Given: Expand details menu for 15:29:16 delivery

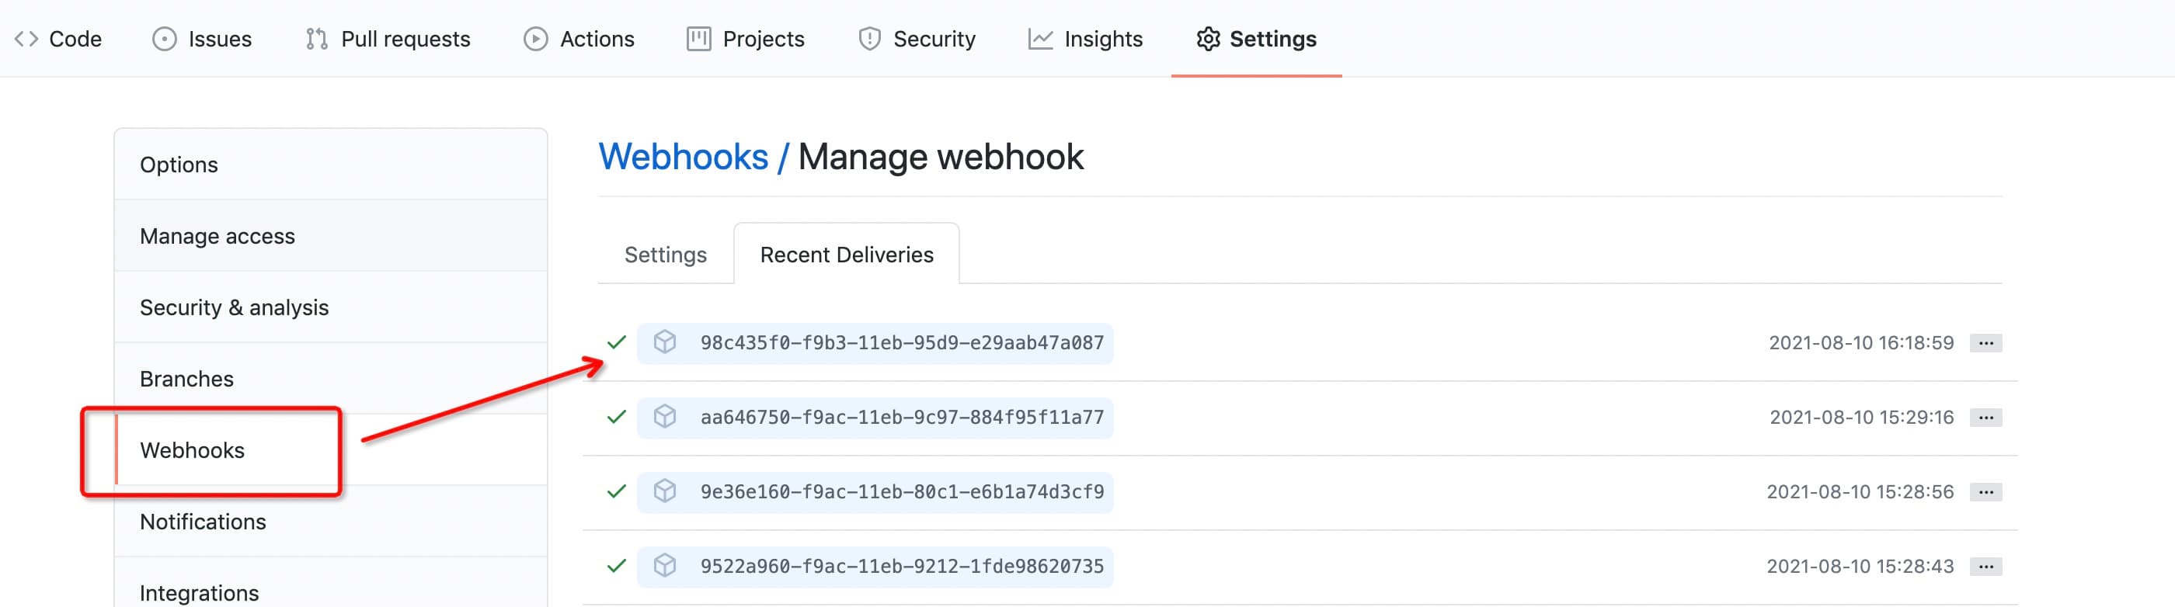Looking at the screenshot, I should pyautogui.click(x=1986, y=417).
